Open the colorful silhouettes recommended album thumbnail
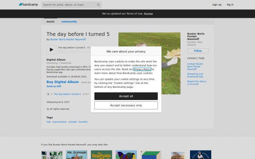This screenshot has width=255, height=159. click(x=126, y=155)
